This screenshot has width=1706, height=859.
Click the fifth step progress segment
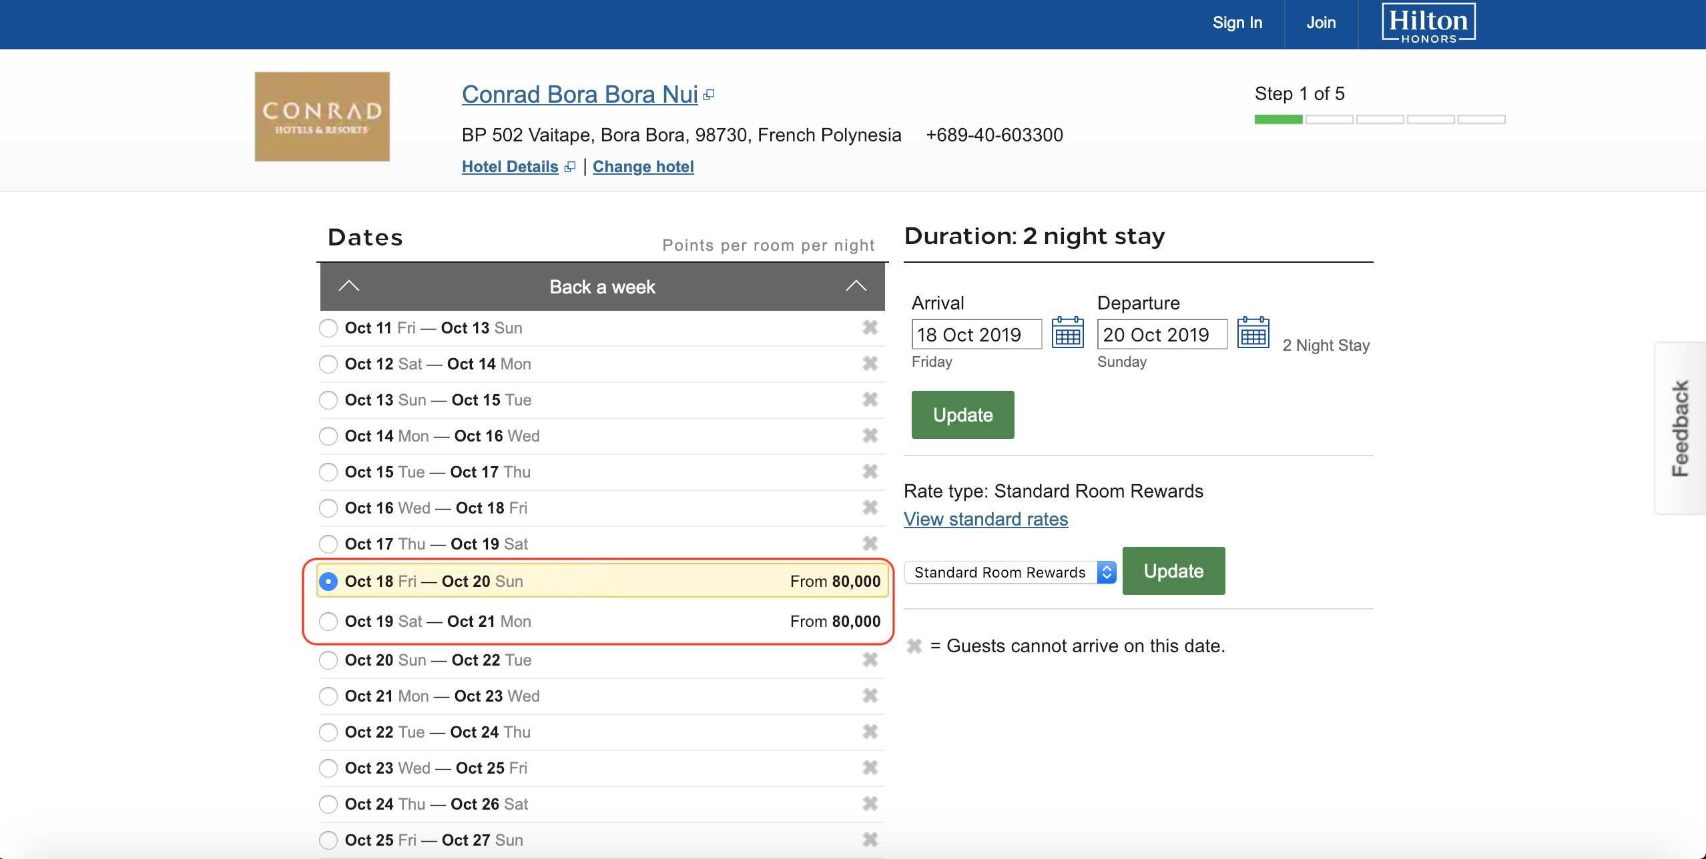click(x=1481, y=119)
